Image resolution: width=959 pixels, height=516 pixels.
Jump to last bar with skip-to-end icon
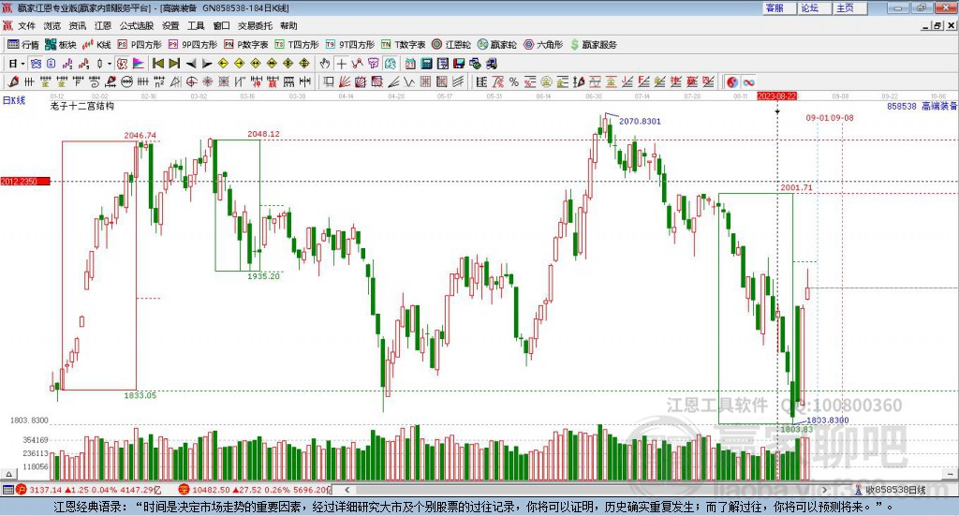(174, 64)
